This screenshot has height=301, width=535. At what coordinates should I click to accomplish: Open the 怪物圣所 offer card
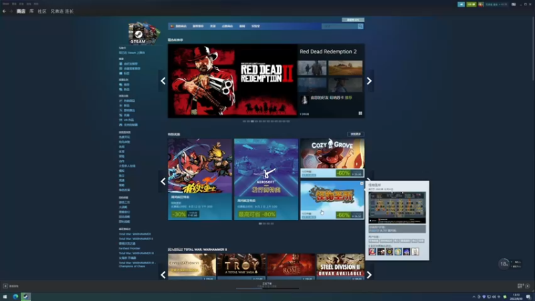coord(332,200)
